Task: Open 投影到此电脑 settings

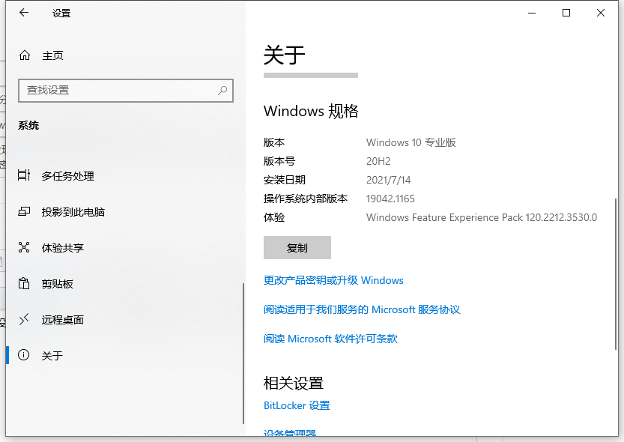Action: pyautogui.click(x=25, y=212)
